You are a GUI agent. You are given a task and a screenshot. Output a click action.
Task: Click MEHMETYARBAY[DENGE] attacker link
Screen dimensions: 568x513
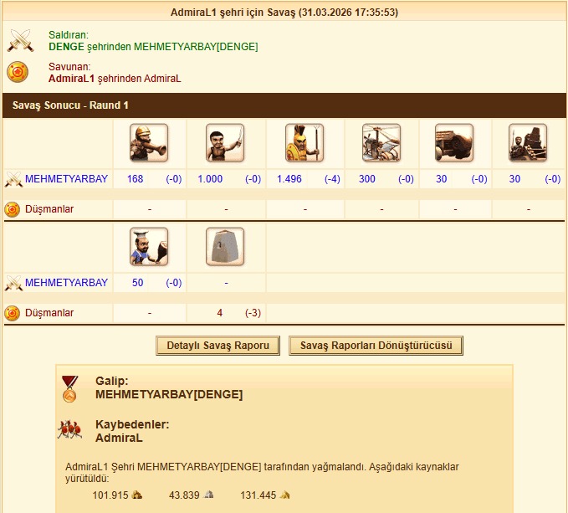[196, 47]
